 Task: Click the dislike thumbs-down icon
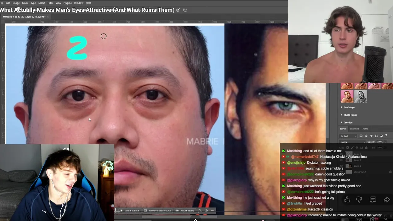coord(359,200)
